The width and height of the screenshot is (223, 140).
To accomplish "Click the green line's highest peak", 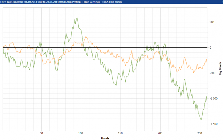I will [x=77, y=18].
